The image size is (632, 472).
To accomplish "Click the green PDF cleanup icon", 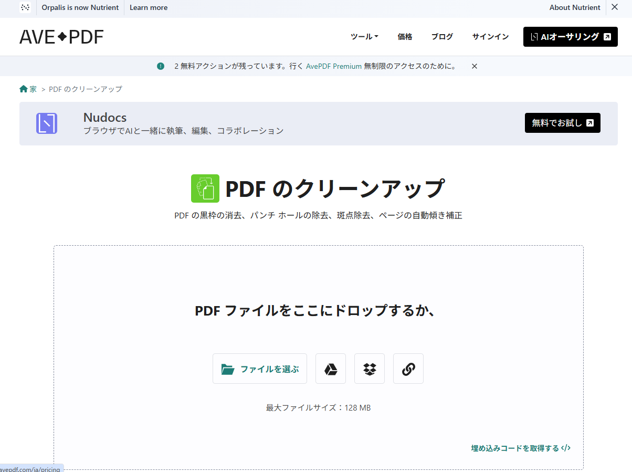I will pyautogui.click(x=205, y=188).
